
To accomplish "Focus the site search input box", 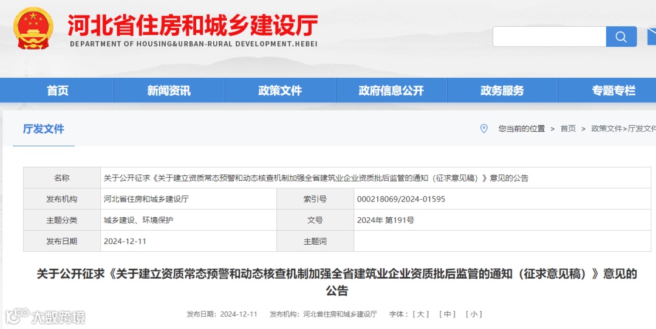I will coord(549,37).
